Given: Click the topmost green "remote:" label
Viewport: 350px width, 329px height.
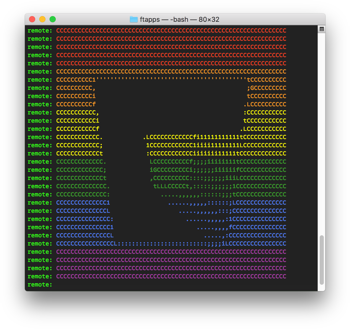Looking at the screenshot, I should tap(40, 31).
